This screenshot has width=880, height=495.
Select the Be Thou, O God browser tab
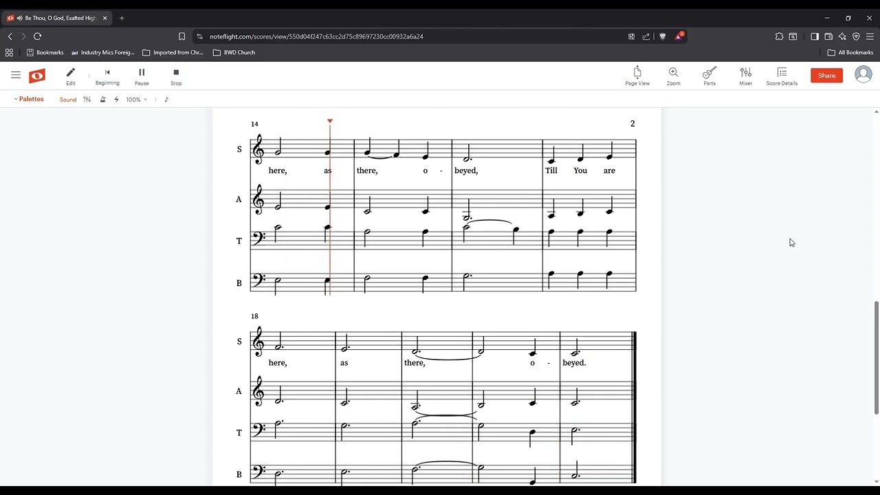pyautogui.click(x=58, y=18)
